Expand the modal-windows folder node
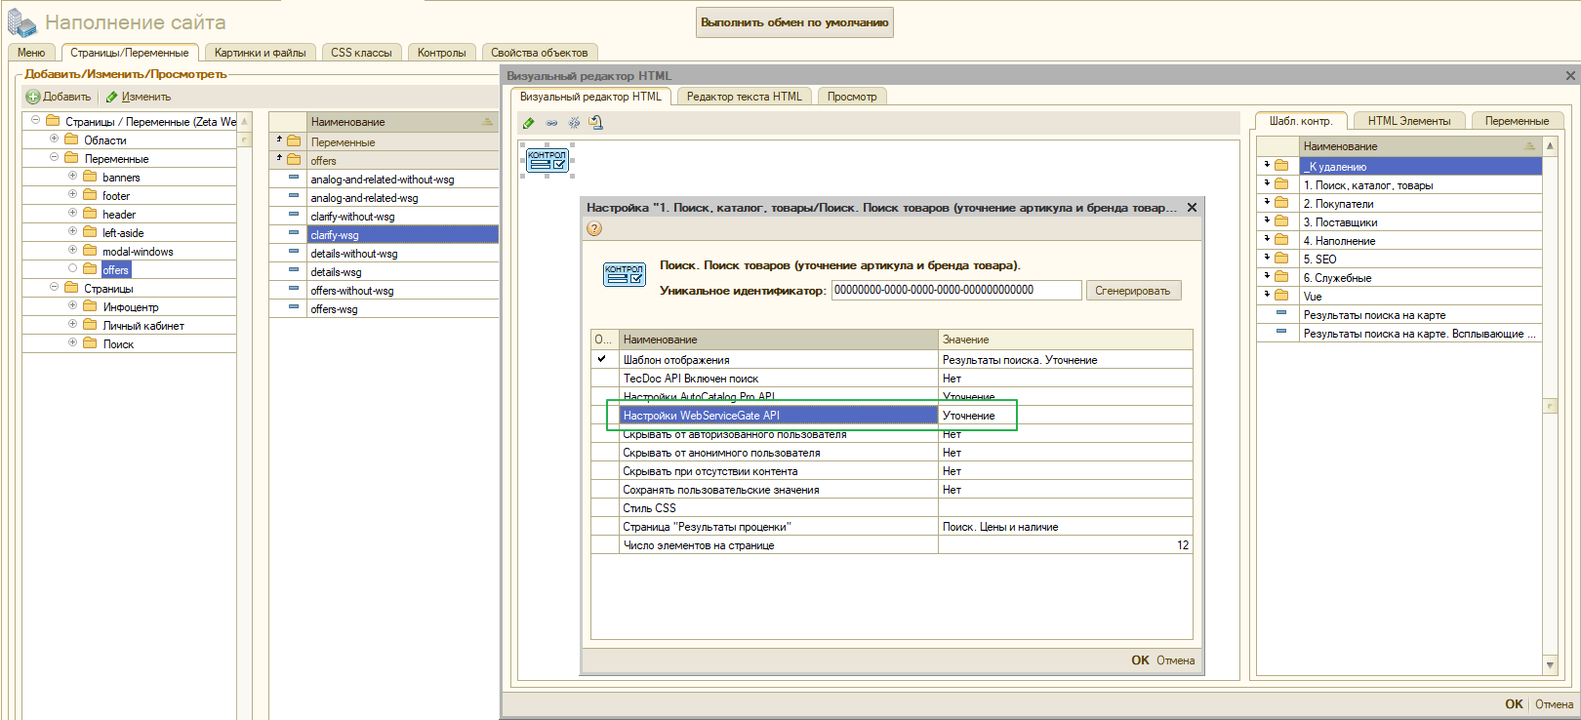The height and width of the screenshot is (720, 1581). (72, 251)
